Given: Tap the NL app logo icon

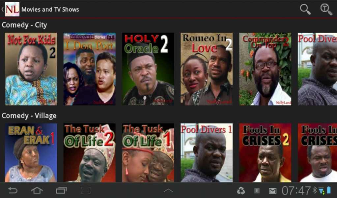Looking at the screenshot, I should pos(12,9).
